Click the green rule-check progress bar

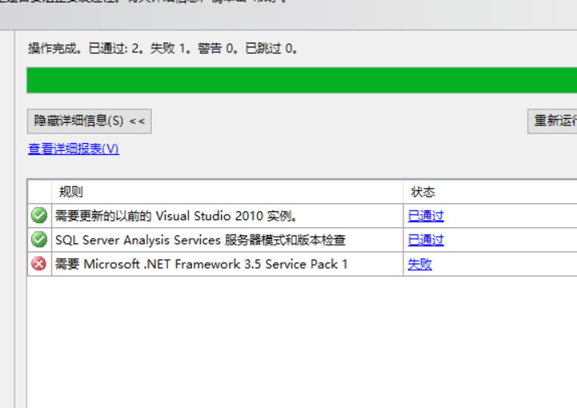click(x=301, y=80)
